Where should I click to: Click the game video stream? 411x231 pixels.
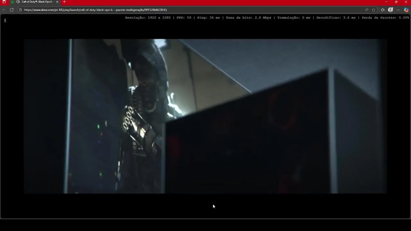[205, 116]
